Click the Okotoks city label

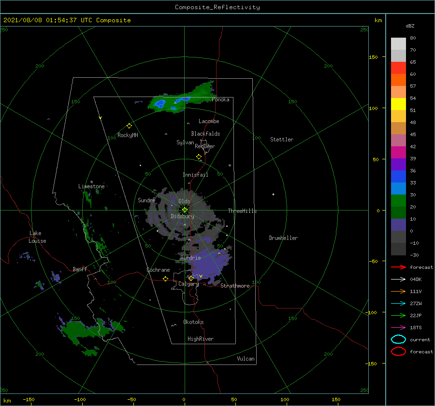193,322
